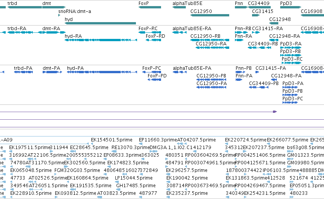Click the EP11660.3prime EST label
Image resolution: width=324 pixels, height=199 pixels.
click(x=158, y=140)
